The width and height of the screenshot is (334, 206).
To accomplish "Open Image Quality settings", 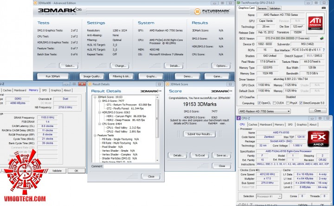I will (92, 76).
